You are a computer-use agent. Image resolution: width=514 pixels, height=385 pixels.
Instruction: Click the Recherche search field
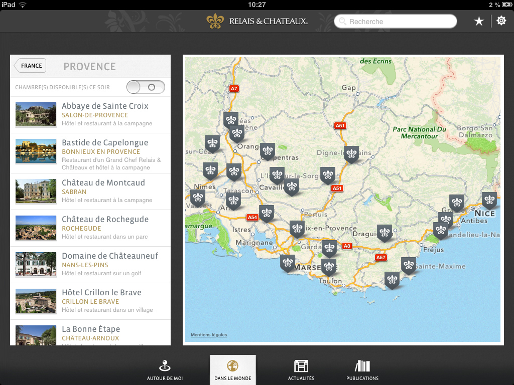click(x=397, y=22)
